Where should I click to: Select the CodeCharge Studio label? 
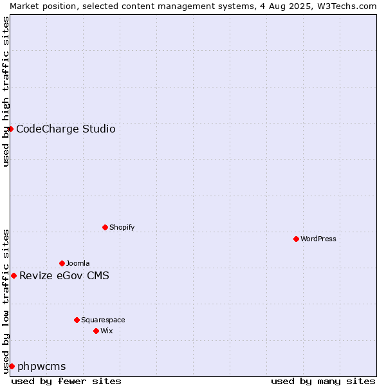point(66,129)
